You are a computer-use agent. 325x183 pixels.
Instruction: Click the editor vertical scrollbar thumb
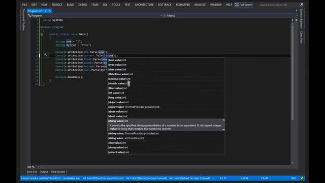pos(292,73)
